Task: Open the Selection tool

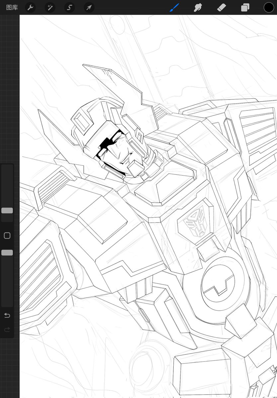Action: (x=69, y=7)
